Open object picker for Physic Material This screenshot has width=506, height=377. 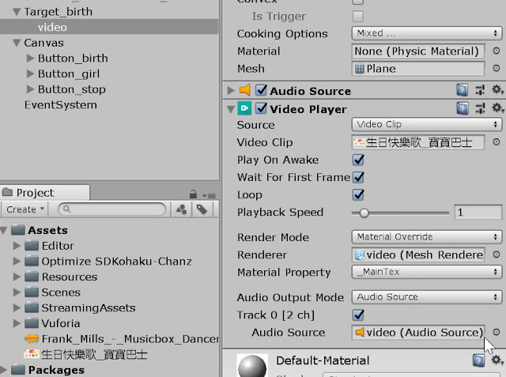(497, 51)
